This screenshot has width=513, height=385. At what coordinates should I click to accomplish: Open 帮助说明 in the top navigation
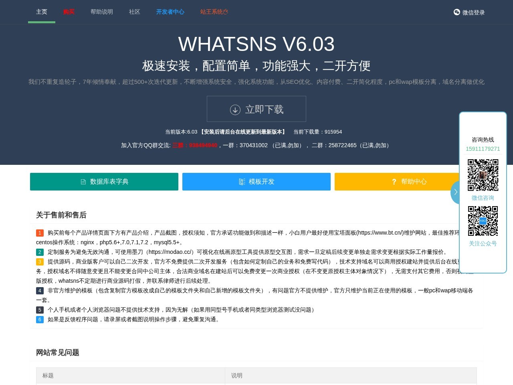coord(102,12)
